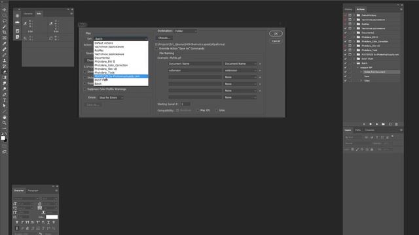This screenshot has height=235, width=419.
Task: Toggle the check mark for Batch set
Action: (x=345, y=63)
